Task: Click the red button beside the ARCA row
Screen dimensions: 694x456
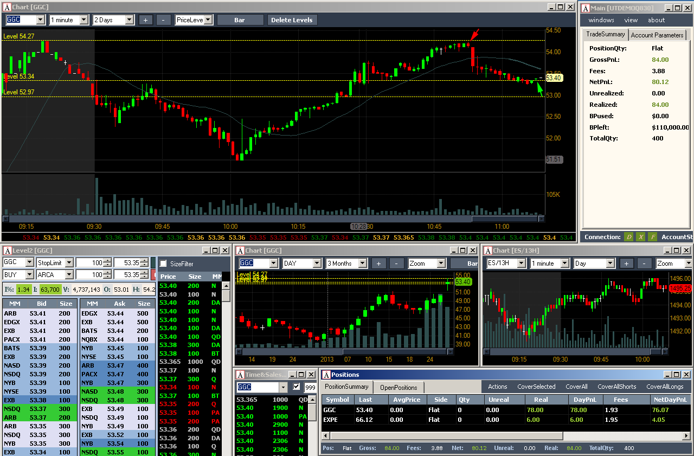Action: (154, 275)
